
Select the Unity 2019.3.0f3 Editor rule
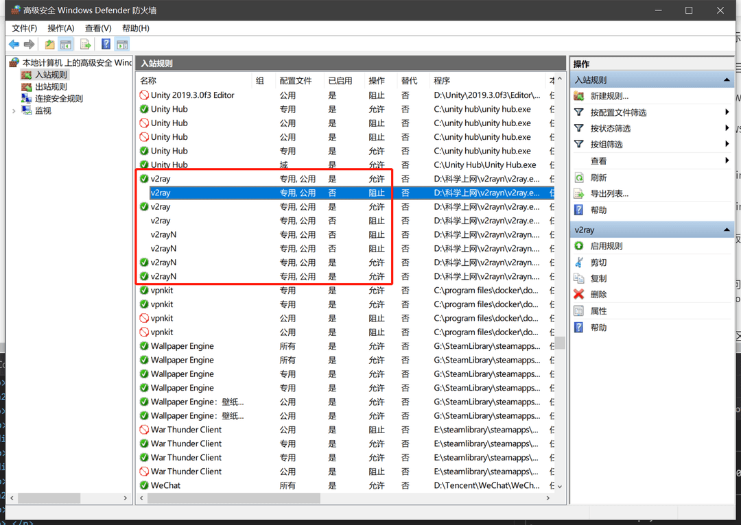click(346, 95)
